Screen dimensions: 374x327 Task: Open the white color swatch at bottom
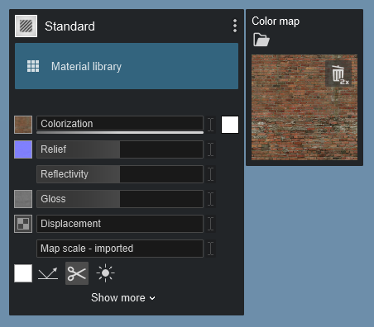23,273
